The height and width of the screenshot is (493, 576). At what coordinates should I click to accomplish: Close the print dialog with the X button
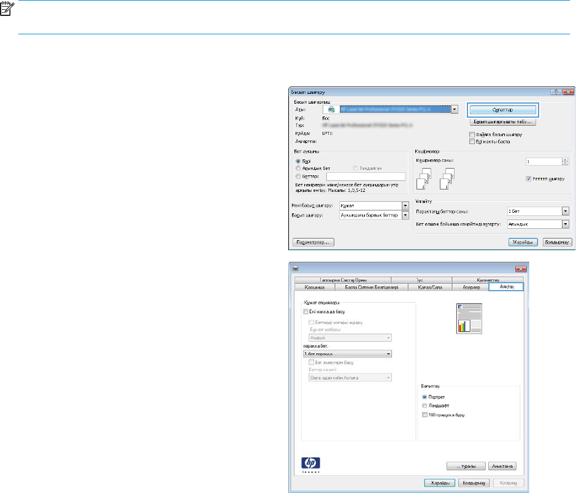(568, 92)
